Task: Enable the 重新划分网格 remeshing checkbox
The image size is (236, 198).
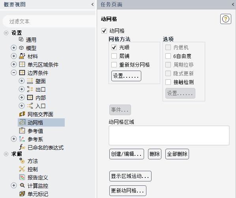Action: click(x=114, y=65)
